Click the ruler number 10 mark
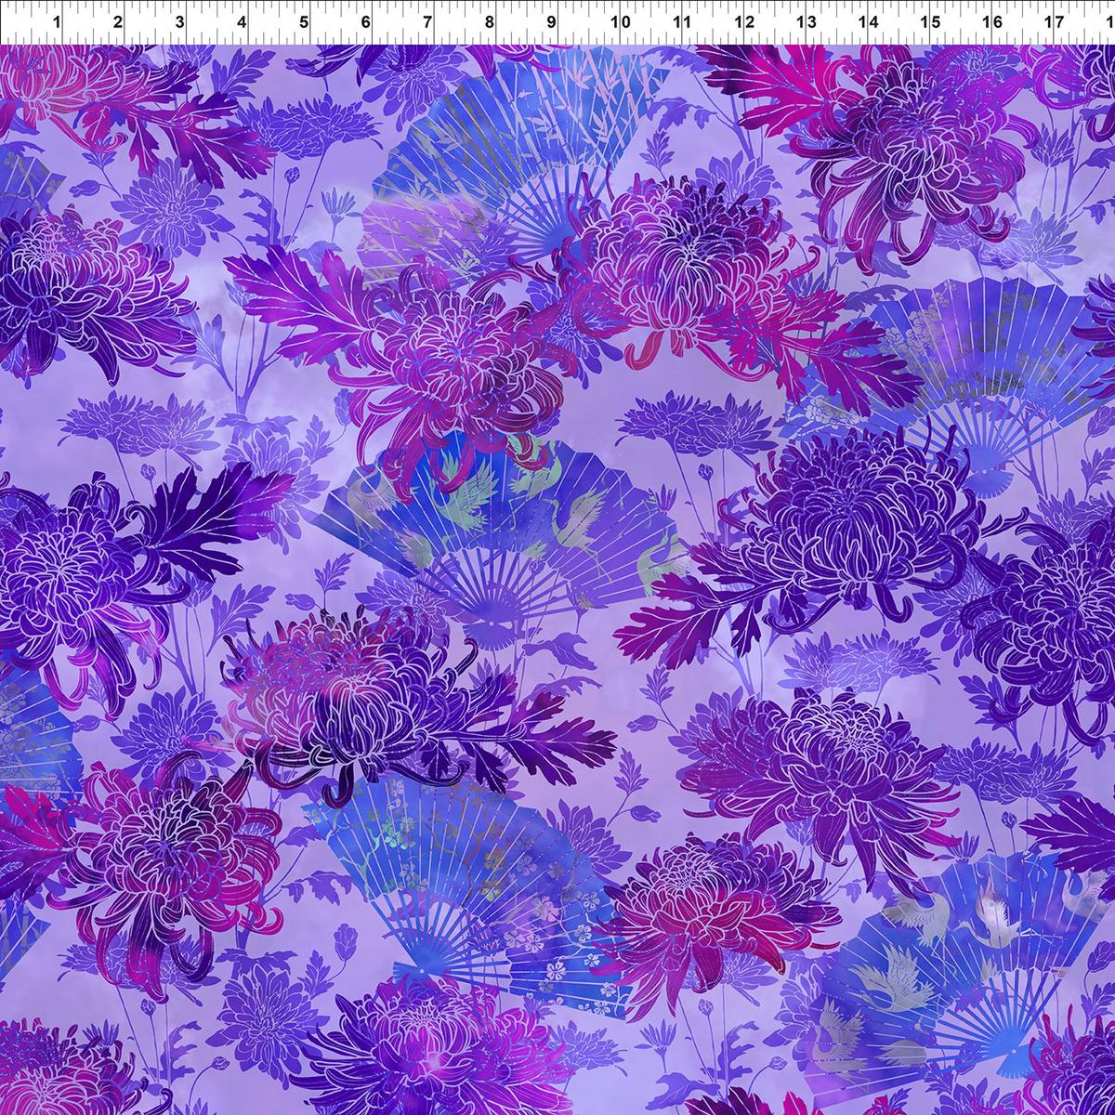 click(x=621, y=20)
